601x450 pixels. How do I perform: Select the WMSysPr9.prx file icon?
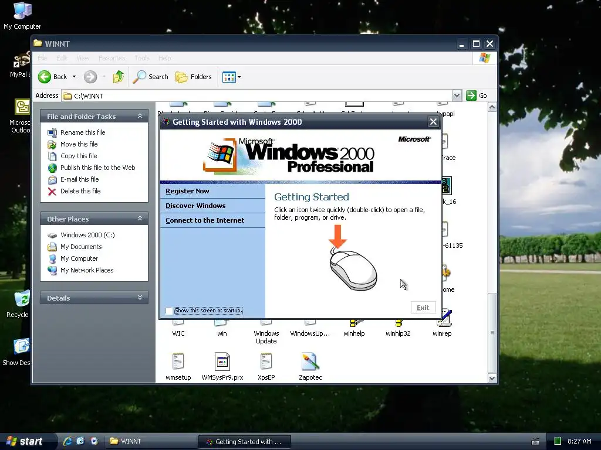click(222, 361)
